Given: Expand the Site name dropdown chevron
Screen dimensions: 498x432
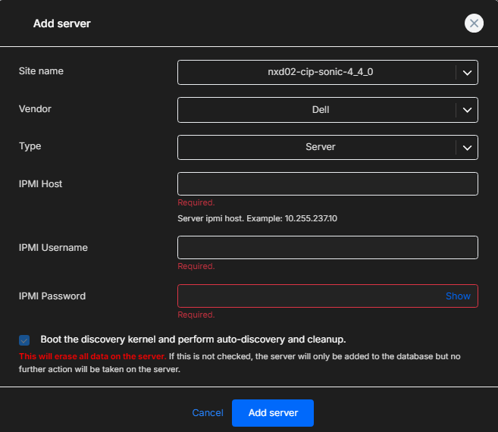Looking at the screenshot, I should [467, 73].
